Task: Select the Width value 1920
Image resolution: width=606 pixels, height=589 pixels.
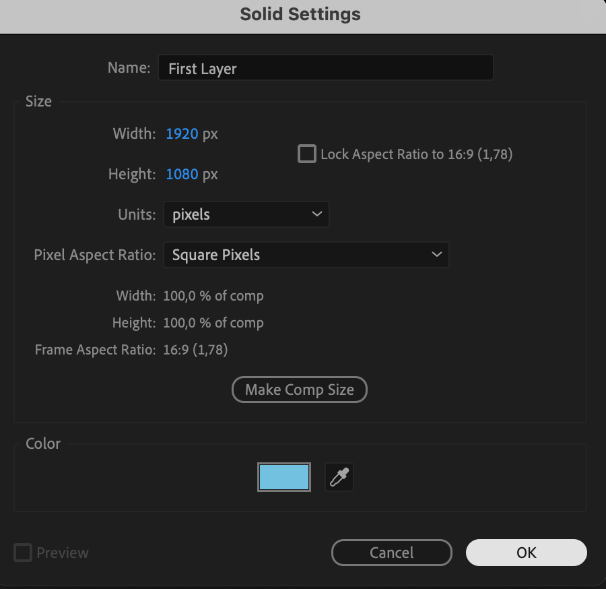Action: click(182, 133)
